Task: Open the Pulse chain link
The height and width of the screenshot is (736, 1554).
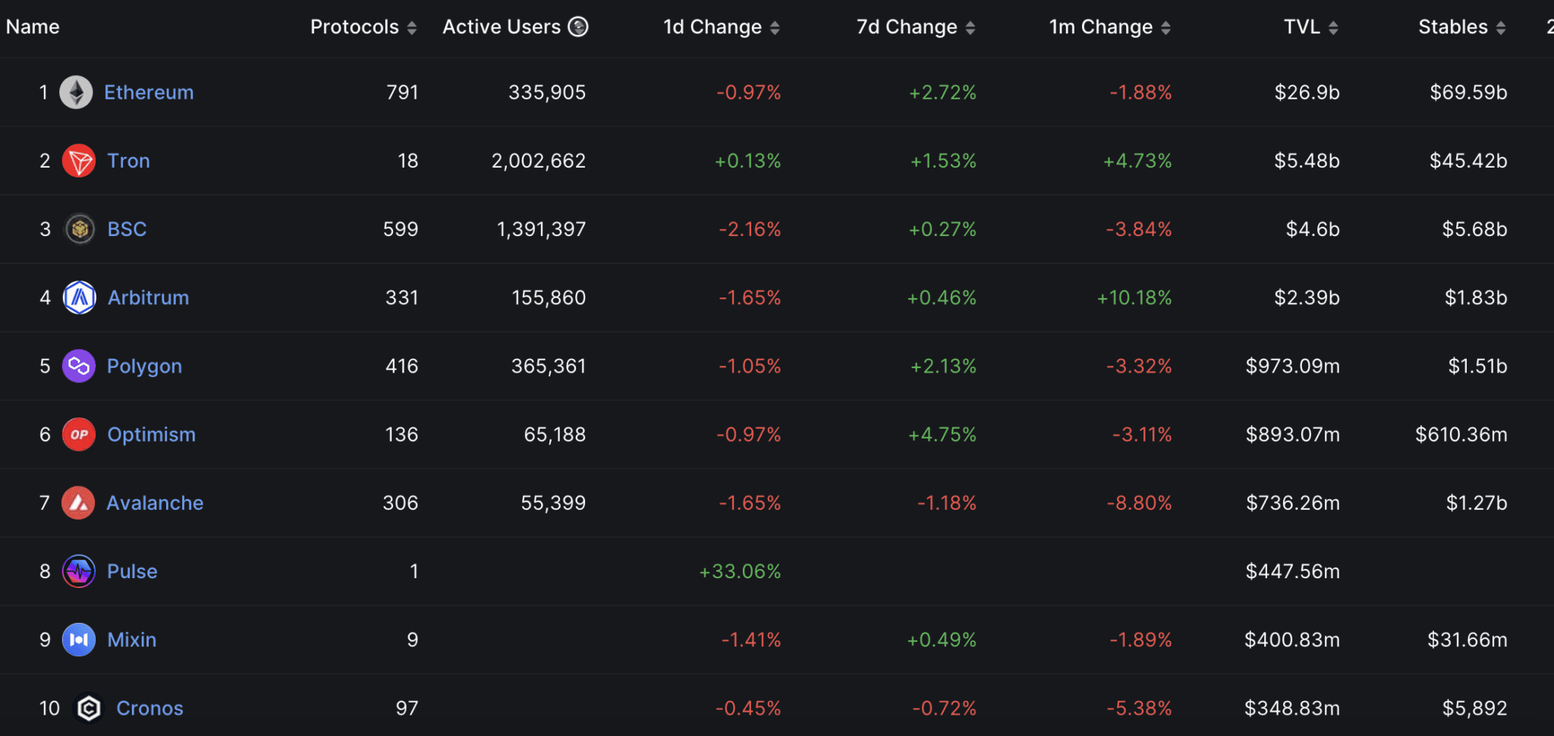Action: (132, 571)
